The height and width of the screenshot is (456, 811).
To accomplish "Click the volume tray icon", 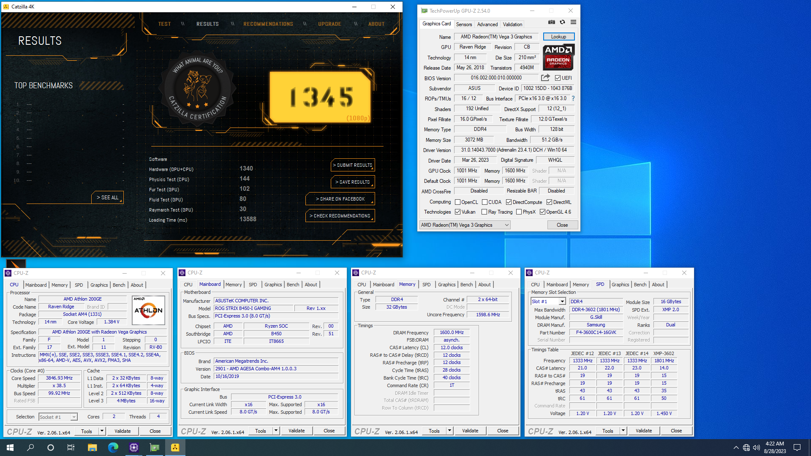I will tap(757, 448).
